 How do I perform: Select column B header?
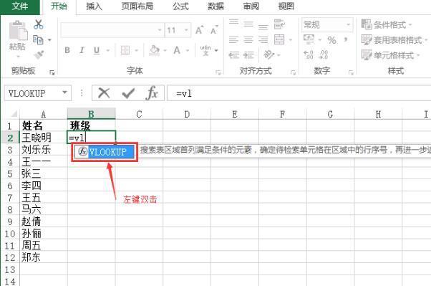point(91,114)
